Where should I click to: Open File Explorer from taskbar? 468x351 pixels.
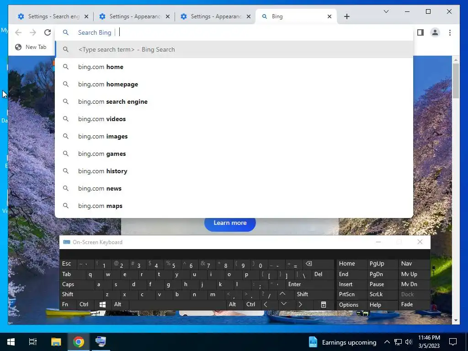pyautogui.click(x=56, y=342)
